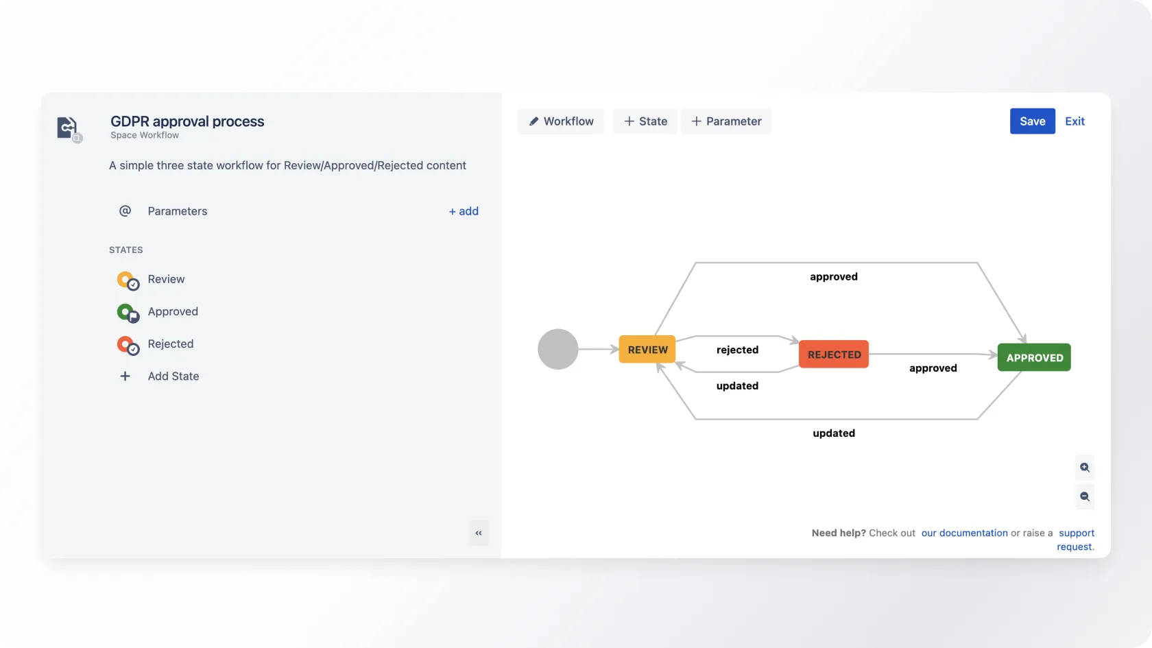Click the grey start circle node

click(557, 349)
